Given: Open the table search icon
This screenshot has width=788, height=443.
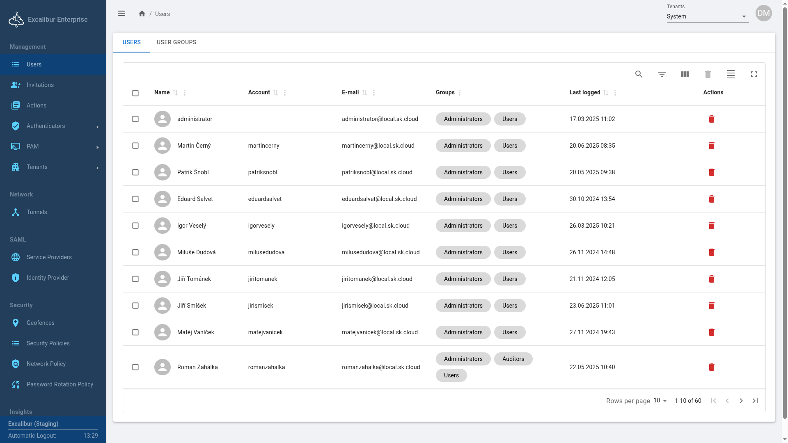Looking at the screenshot, I should [x=639, y=74].
